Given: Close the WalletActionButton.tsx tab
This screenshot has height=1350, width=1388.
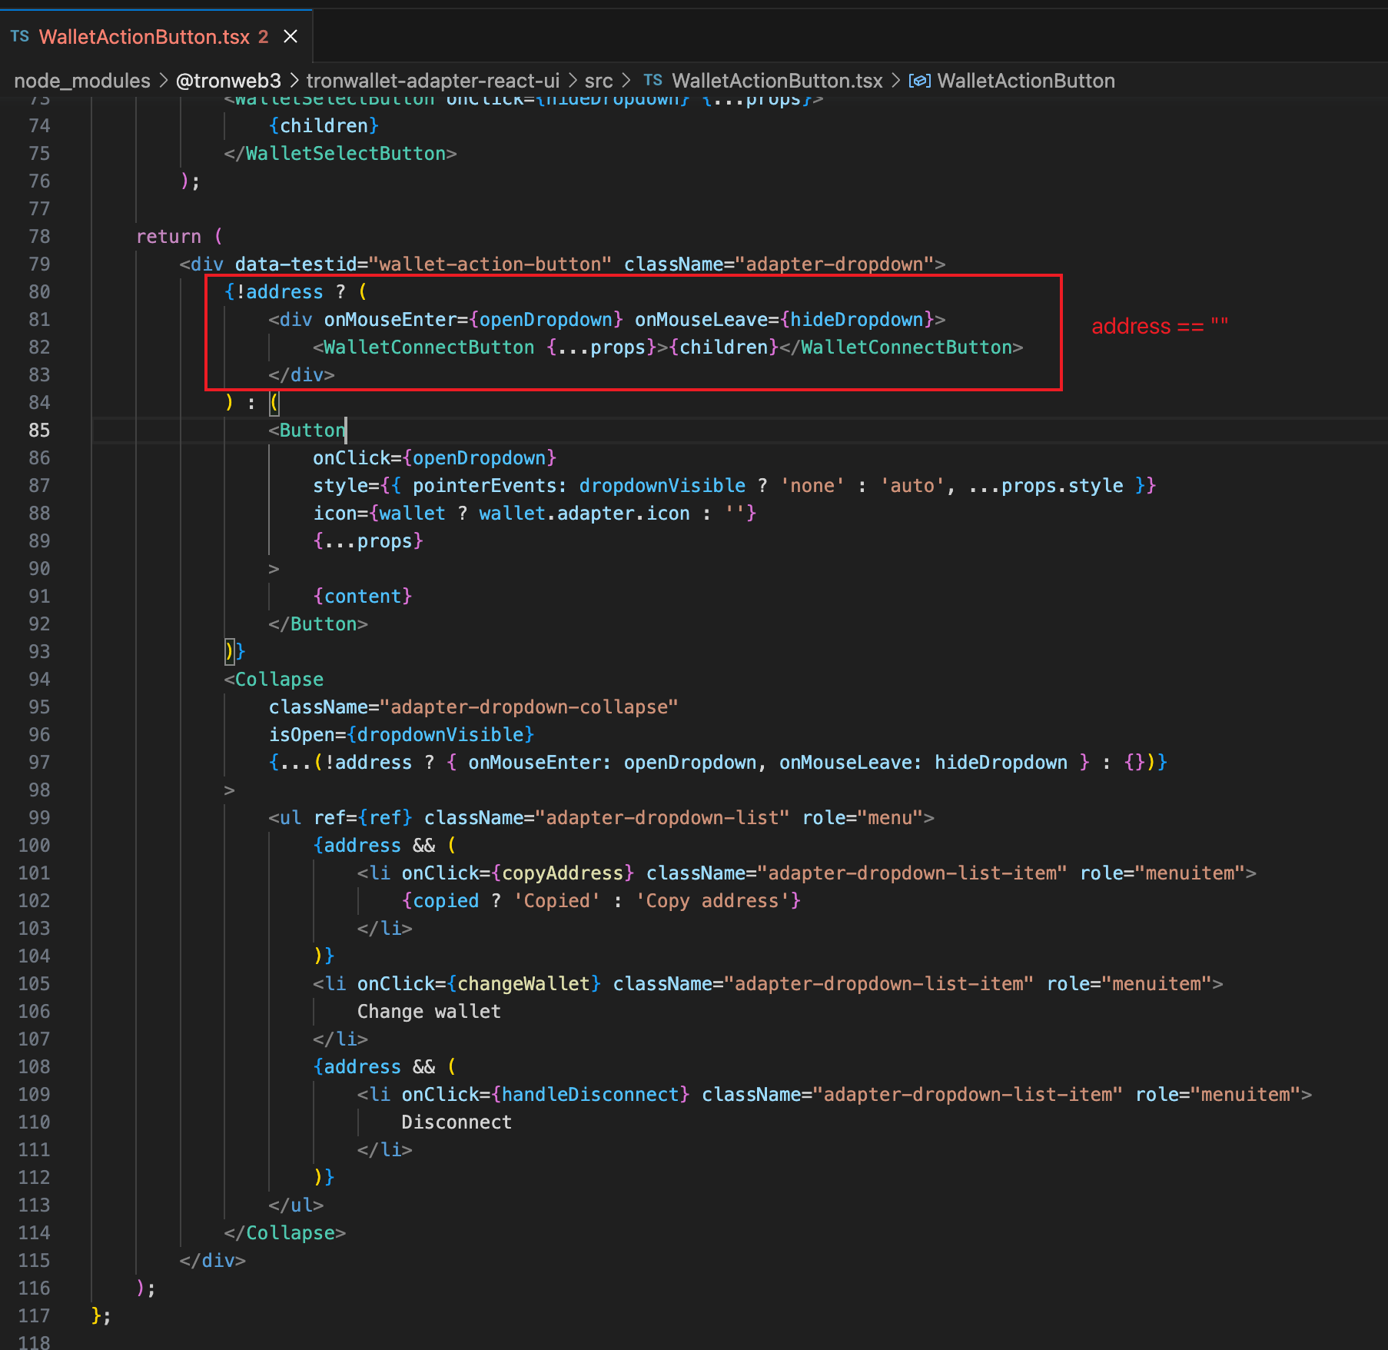Looking at the screenshot, I should [x=290, y=35].
